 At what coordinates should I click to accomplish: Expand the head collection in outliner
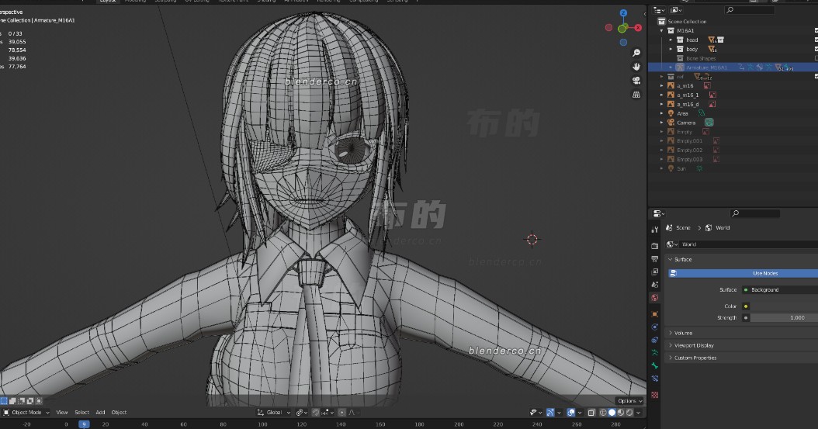(671, 40)
